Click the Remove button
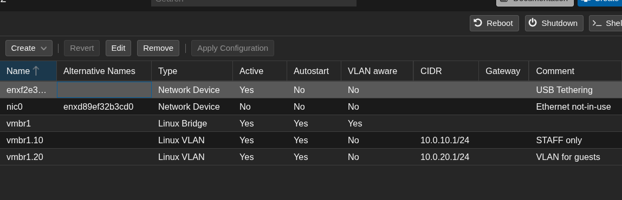This screenshot has height=200, width=622. (x=158, y=48)
